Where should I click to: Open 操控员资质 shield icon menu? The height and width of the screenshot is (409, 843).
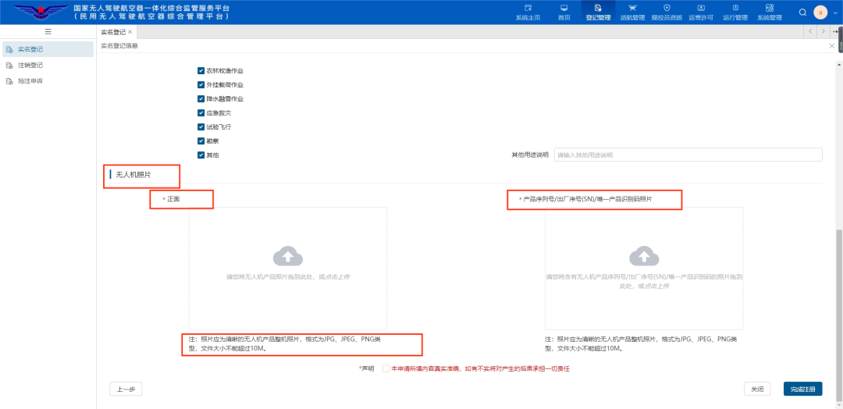[667, 12]
